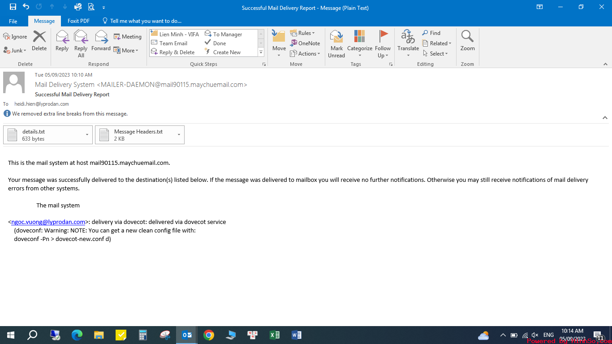Reply with a Meeting
This screenshot has width=612, height=344.
[128, 37]
